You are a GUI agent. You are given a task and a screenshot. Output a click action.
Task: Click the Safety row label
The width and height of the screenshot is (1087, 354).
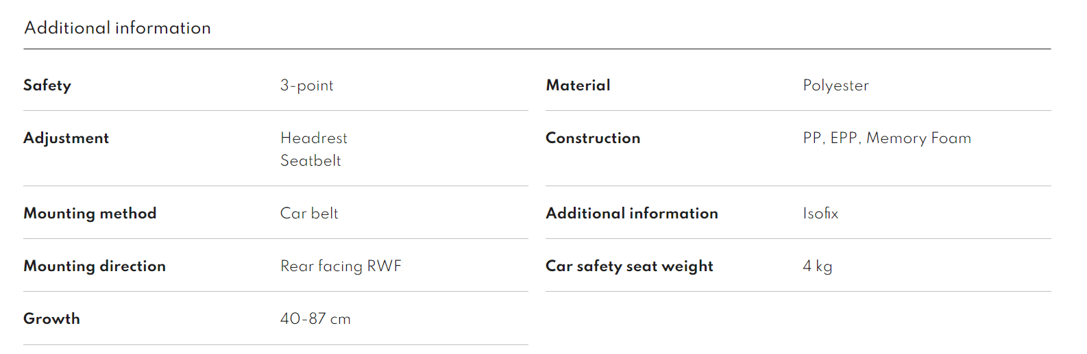pos(47,86)
